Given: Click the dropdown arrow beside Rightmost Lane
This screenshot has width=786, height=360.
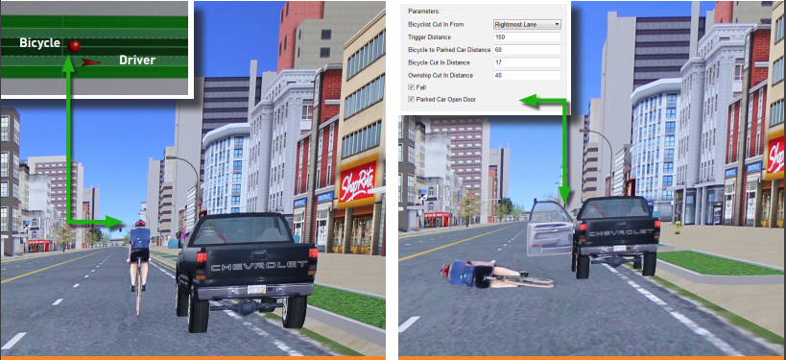Looking at the screenshot, I should click(x=557, y=24).
